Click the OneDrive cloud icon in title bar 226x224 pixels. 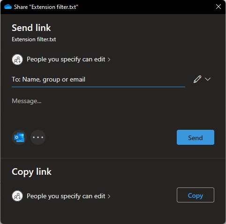pyautogui.click(x=8, y=7)
